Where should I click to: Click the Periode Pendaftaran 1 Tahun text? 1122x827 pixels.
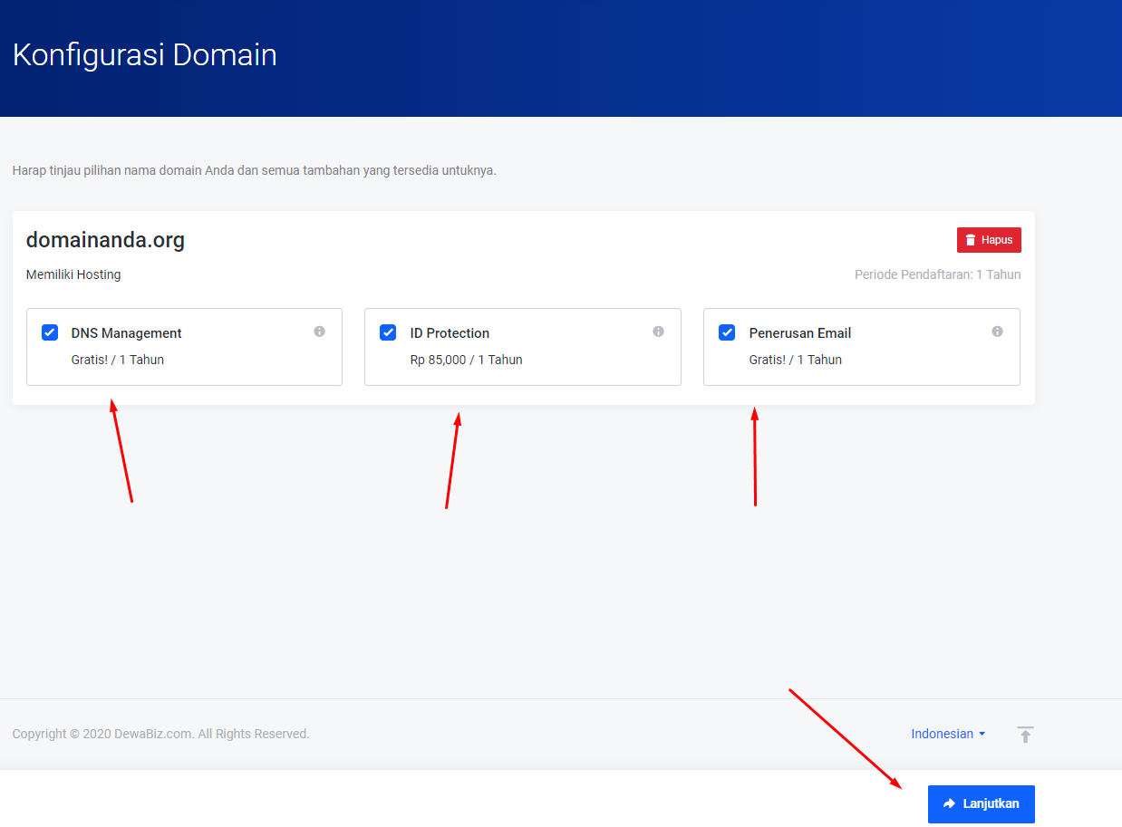(x=937, y=274)
